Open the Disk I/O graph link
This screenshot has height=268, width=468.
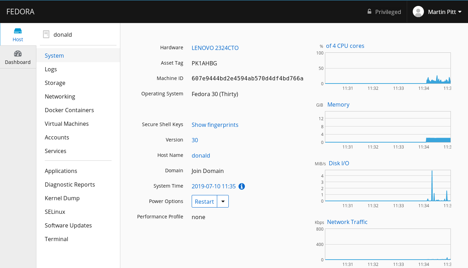pos(339,163)
